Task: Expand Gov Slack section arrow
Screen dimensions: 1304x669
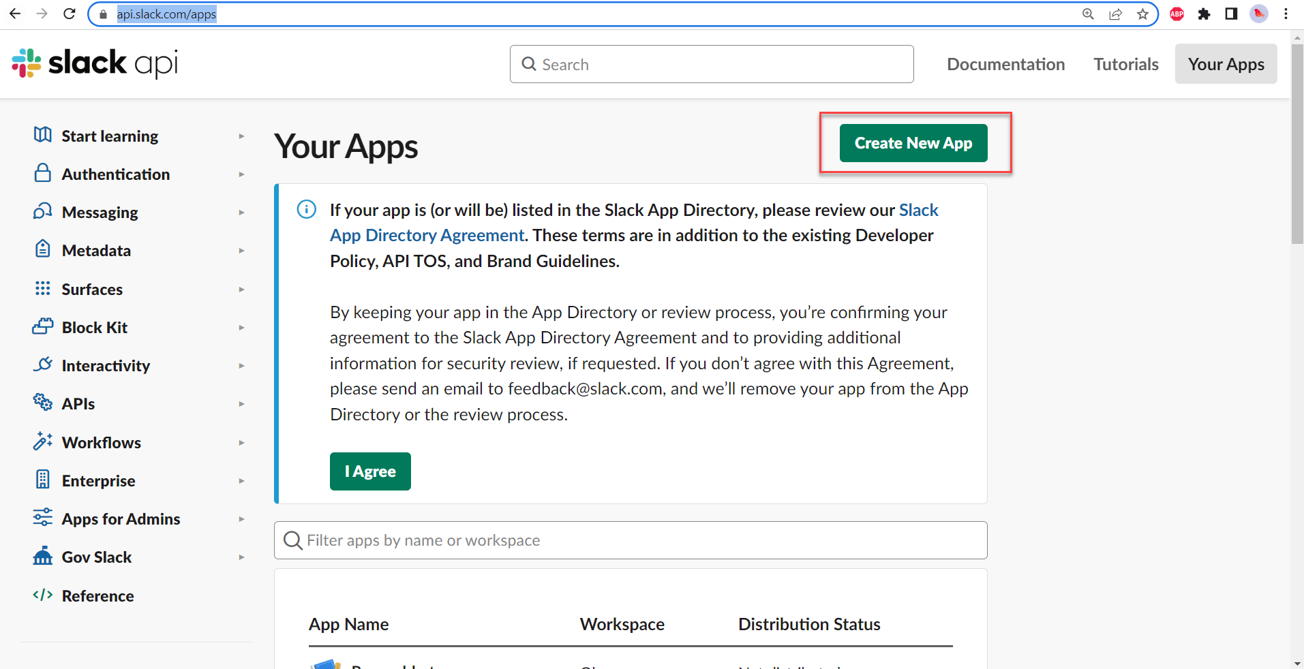Action: [x=241, y=557]
